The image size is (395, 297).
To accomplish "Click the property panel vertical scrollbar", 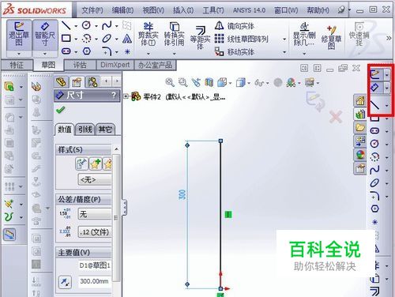I will (116, 217).
